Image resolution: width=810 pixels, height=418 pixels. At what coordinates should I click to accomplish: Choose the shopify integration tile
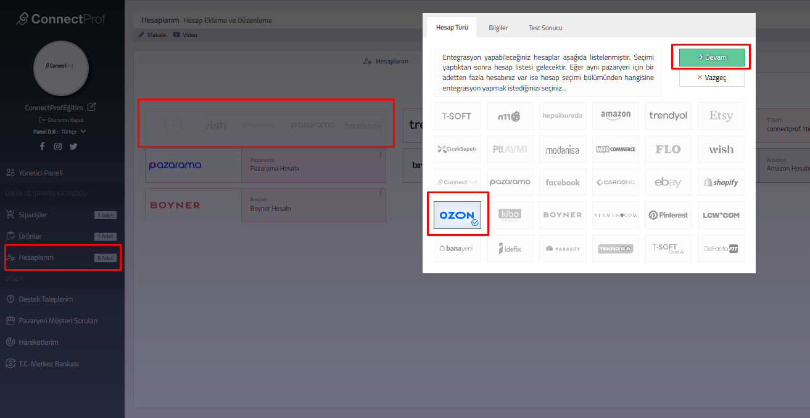coord(721,182)
